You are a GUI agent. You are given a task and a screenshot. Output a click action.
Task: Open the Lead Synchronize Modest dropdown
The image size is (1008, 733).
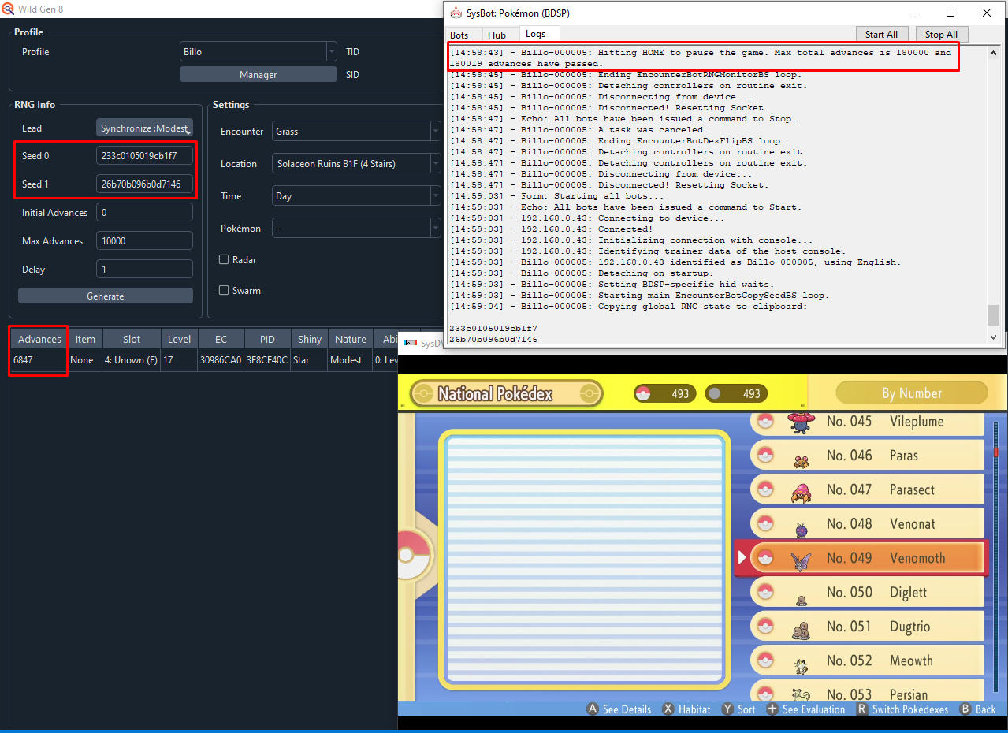[144, 128]
